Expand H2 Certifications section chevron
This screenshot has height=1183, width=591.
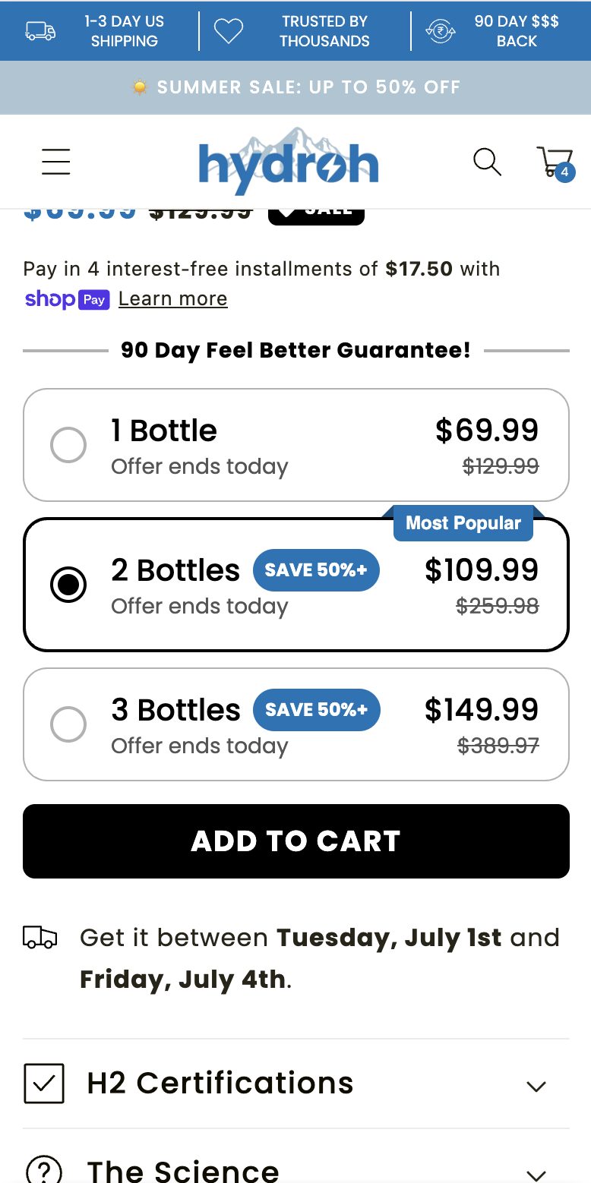pyautogui.click(x=536, y=1087)
